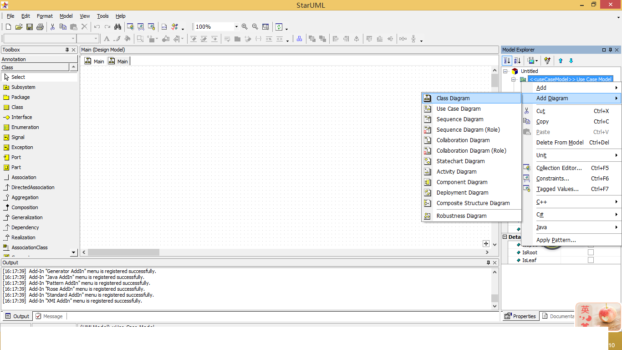This screenshot has height=350, width=622.
Task: Select the Package tool in Toolbox
Action: click(39, 97)
